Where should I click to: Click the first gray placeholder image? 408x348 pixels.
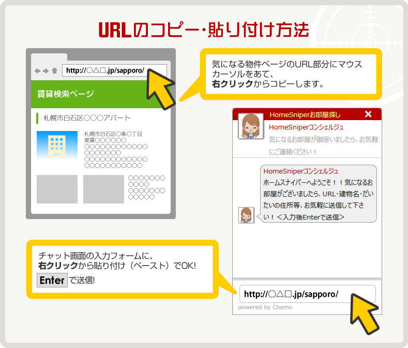pos(57,189)
